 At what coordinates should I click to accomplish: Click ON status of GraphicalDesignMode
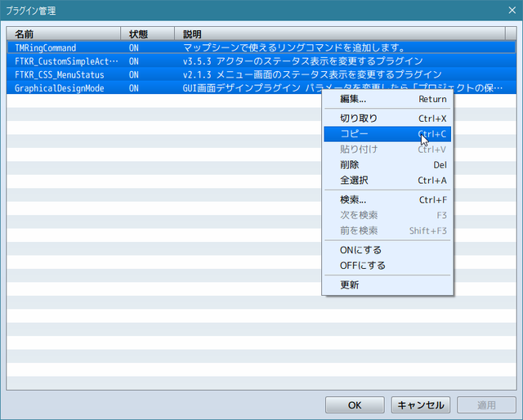tap(134, 88)
